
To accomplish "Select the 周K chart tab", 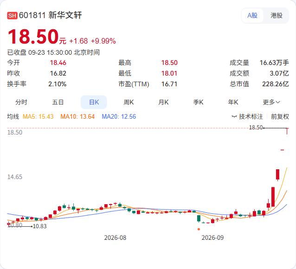I will pyautogui.click(x=129, y=102).
